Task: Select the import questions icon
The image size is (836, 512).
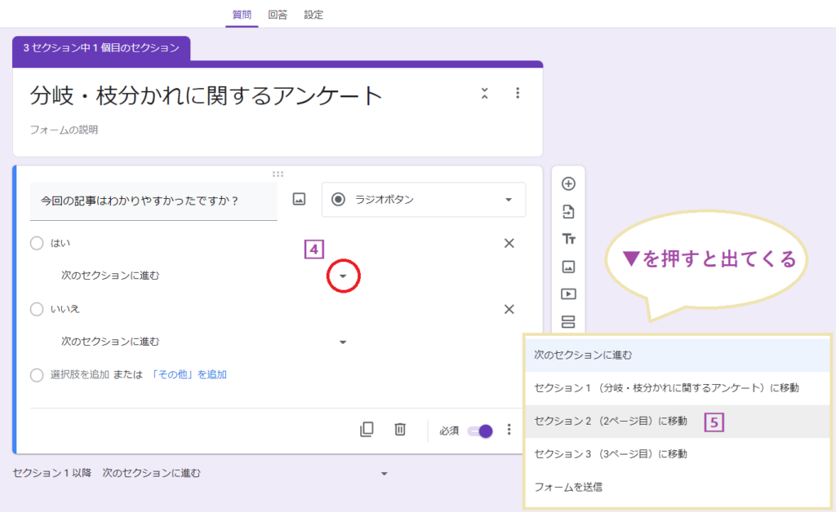Action: coord(568,212)
